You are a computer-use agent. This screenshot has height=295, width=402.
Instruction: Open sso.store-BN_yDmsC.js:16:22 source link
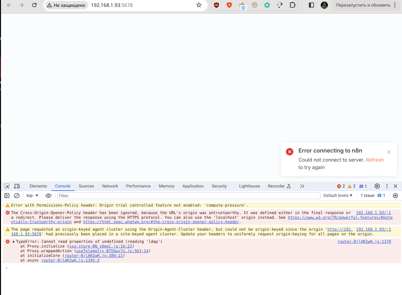coord(100,246)
